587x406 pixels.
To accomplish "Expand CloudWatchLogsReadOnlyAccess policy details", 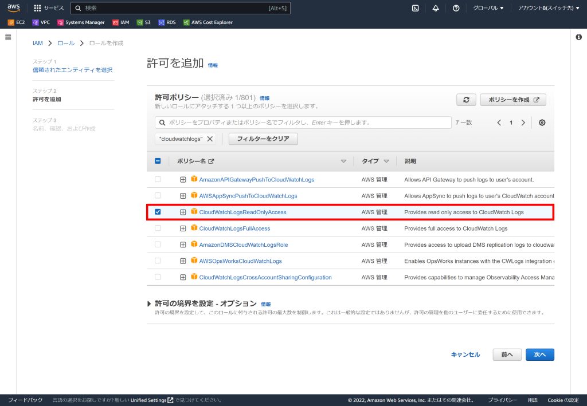I will pyautogui.click(x=183, y=212).
